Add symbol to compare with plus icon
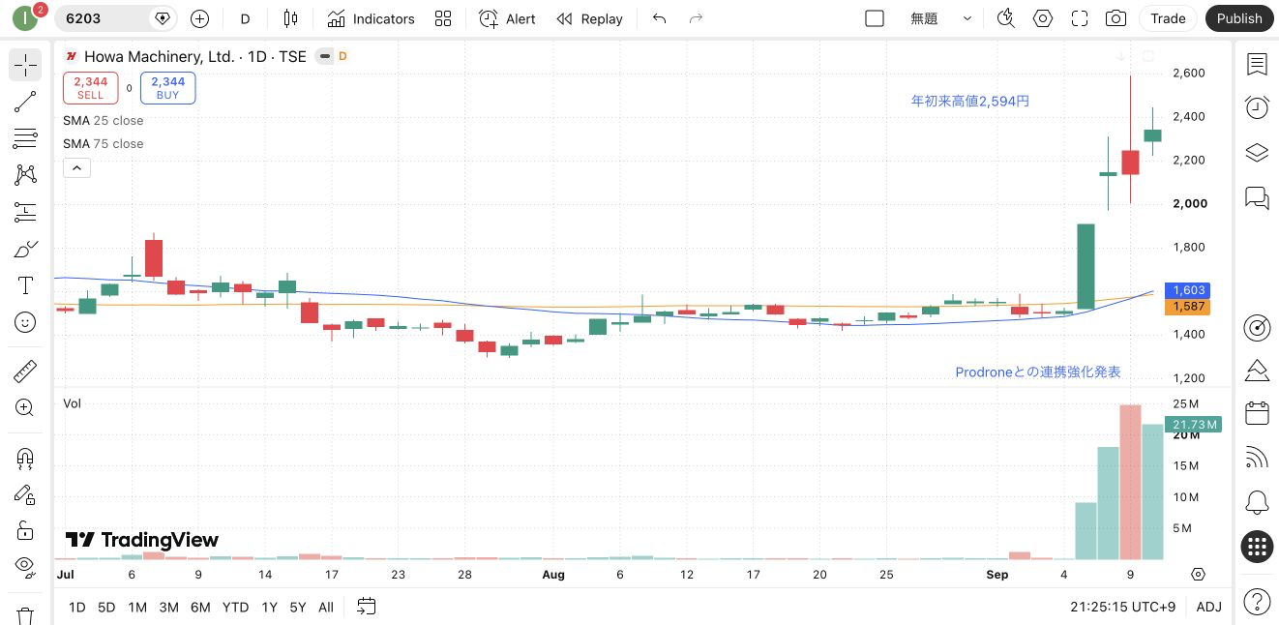Viewport: 1279px width, 625px height. (199, 18)
